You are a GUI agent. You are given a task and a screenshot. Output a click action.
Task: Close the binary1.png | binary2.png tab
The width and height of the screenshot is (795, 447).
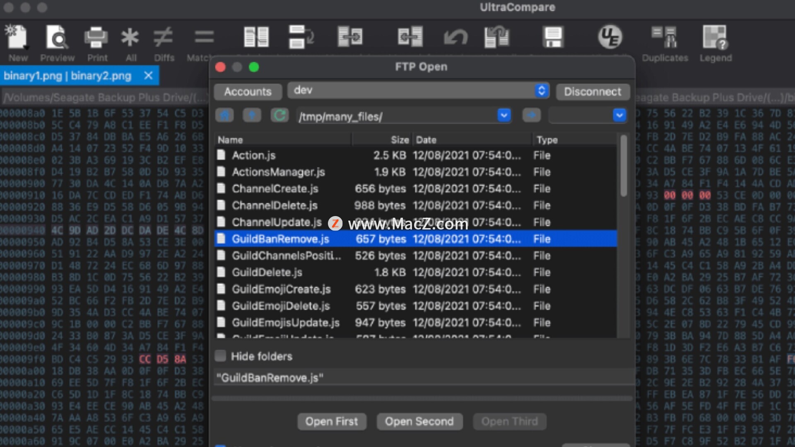click(148, 76)
